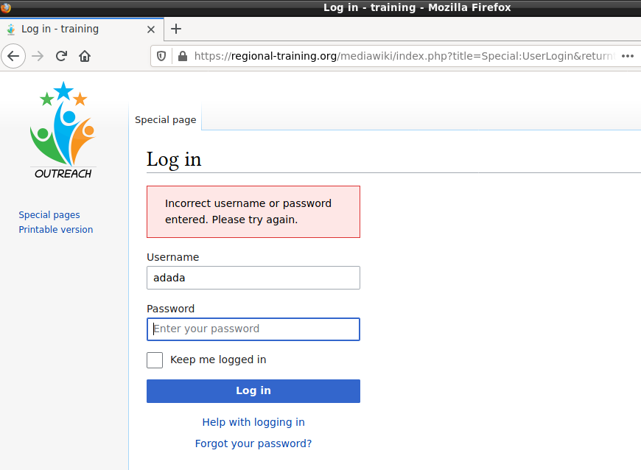Click the Forward navigation arrow
Viewport: 641px width, 470px height.
click(x=38, y=56)
